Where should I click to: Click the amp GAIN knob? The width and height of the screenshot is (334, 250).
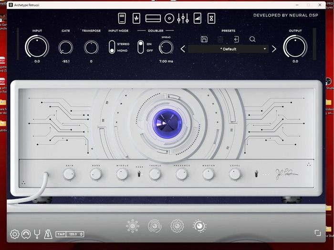coord(69,174)
